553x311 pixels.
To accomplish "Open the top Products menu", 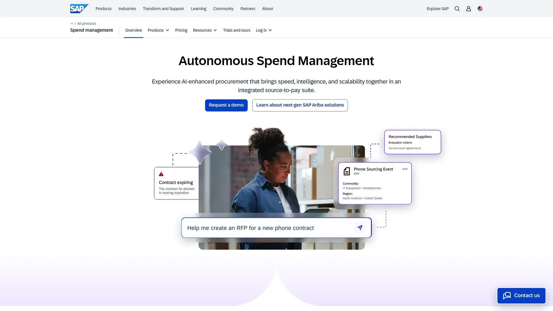I will [x=103, y=9].
